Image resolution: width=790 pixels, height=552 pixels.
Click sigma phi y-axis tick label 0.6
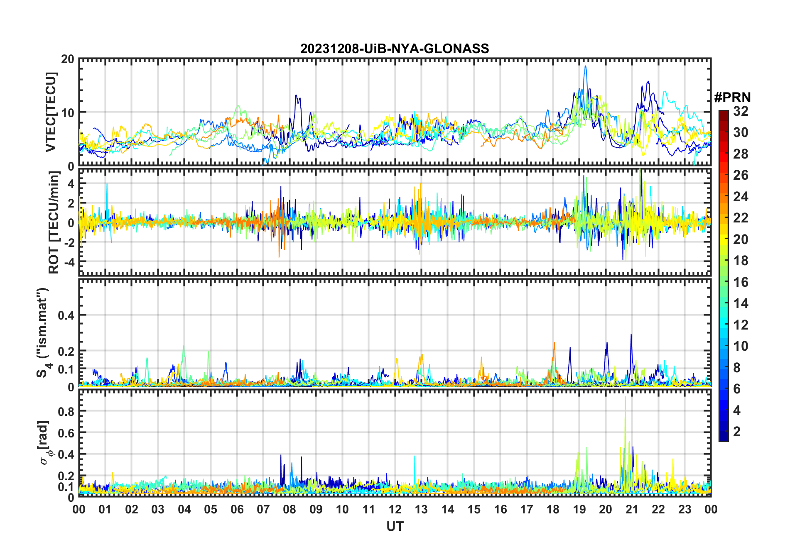66,433
